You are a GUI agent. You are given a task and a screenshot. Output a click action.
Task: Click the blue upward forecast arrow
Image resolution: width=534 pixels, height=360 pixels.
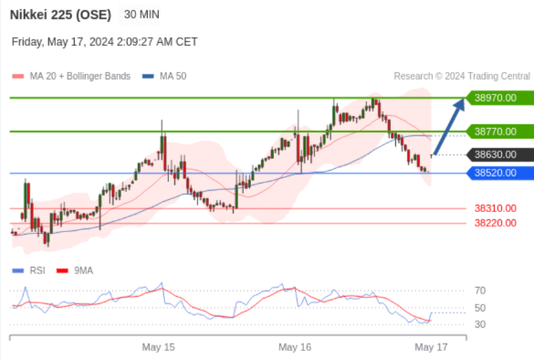[x=449, y=126]
